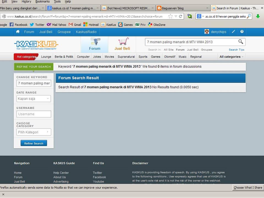
Task: Go to Lounge category
Action: click(46, 57)
